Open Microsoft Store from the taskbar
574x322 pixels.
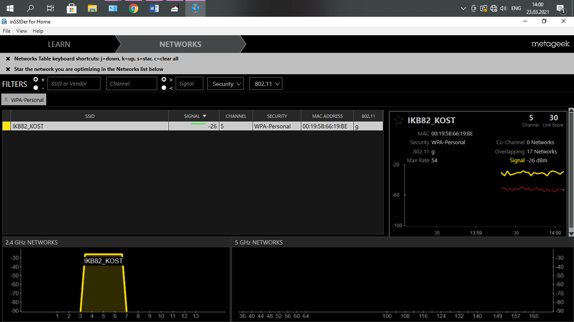72,8
